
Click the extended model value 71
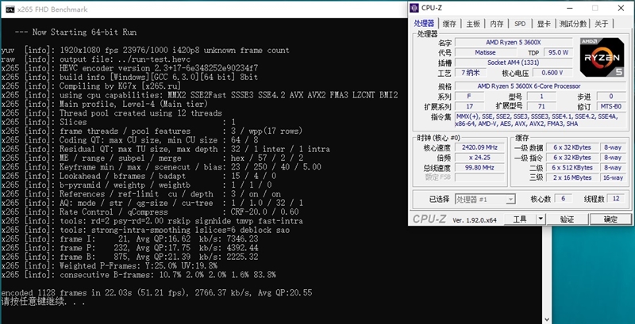point(541,106)
